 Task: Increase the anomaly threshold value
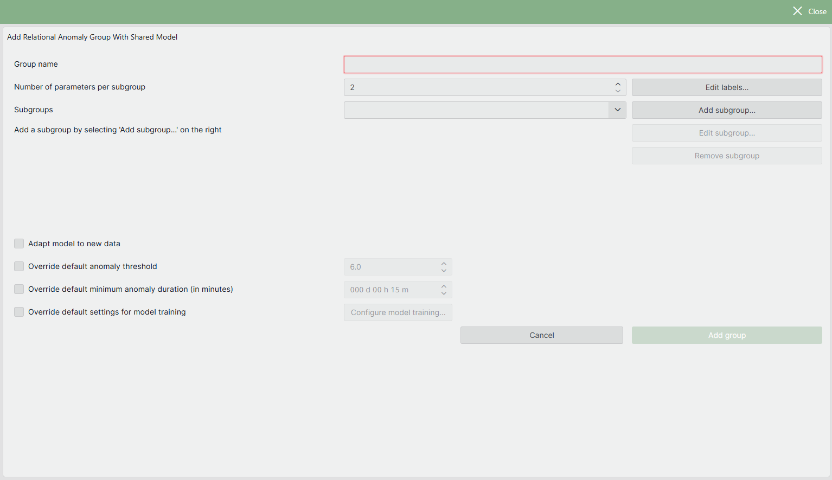coord(443,264)
